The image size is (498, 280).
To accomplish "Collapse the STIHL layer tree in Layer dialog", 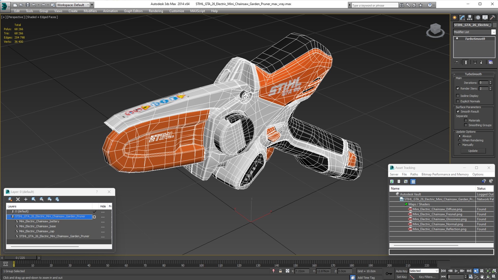I will click(x=8, y=216).
